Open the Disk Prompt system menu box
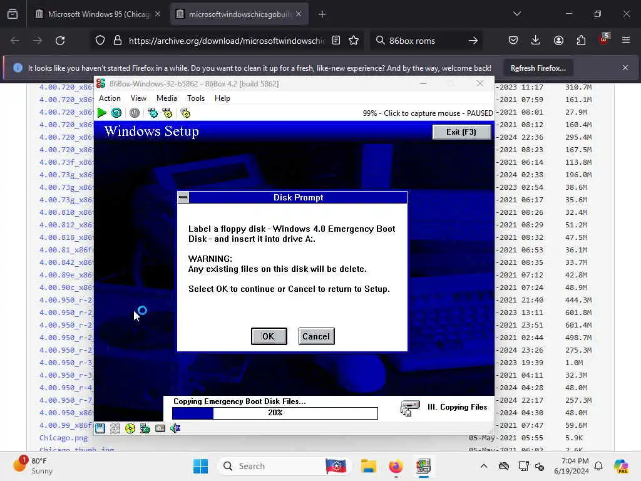Viewport: 641px width, 481px height. [183, 197]
